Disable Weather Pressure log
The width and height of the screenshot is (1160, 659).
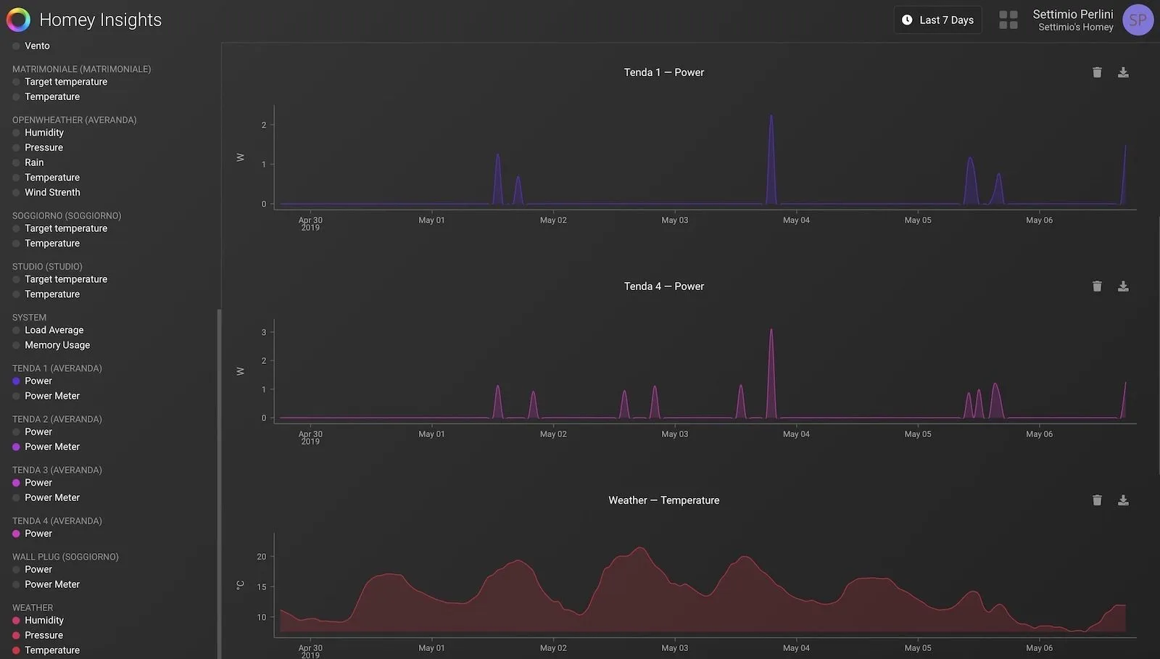pos(38,635)
